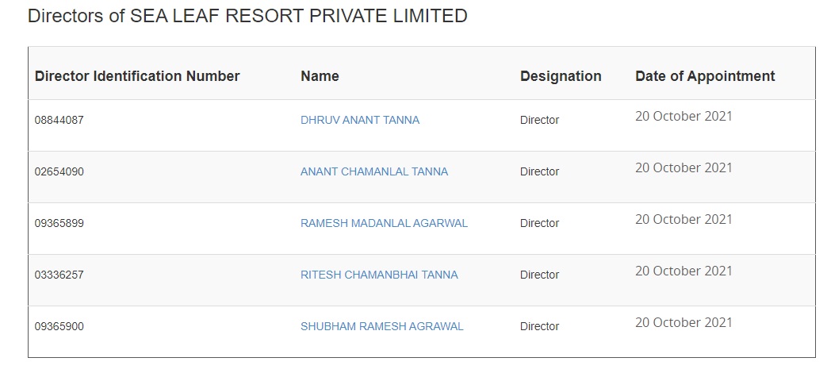
Task: Click the Date of Appointment column header
Action: tap(705, 76)
